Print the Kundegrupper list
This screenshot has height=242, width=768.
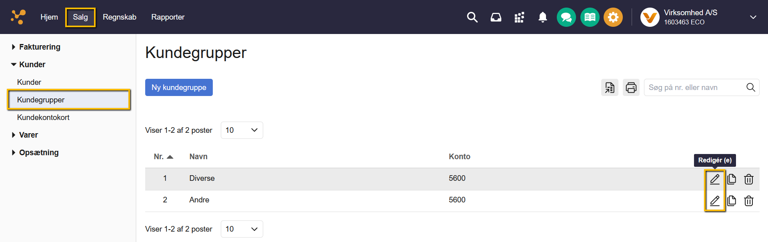click(631, 87)
